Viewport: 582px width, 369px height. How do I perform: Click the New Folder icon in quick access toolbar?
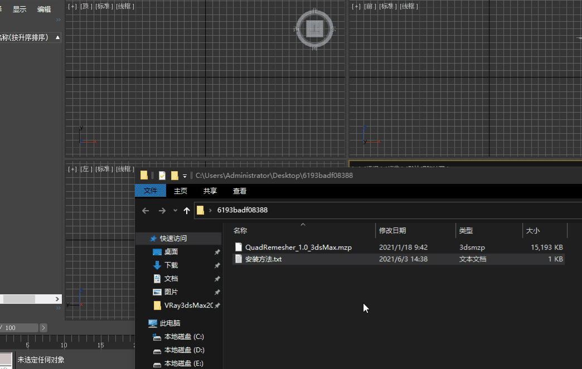[174, 176]
